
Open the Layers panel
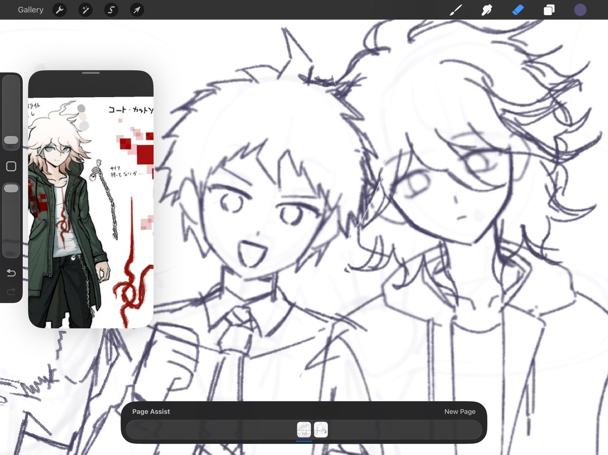click(549, 10)
